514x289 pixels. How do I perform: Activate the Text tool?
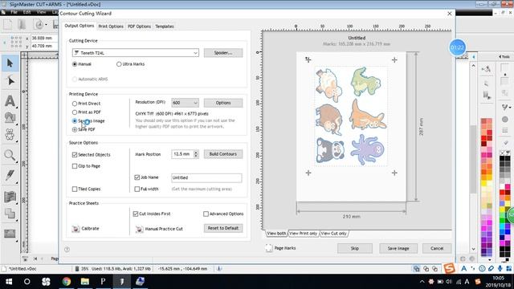tap(10, 100)
